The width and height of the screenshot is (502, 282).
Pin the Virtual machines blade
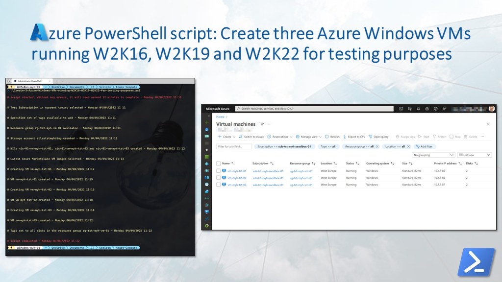tap(262, 124)
